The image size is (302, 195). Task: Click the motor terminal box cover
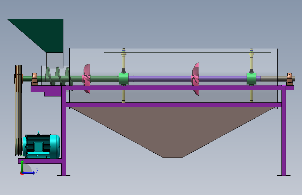38,147
